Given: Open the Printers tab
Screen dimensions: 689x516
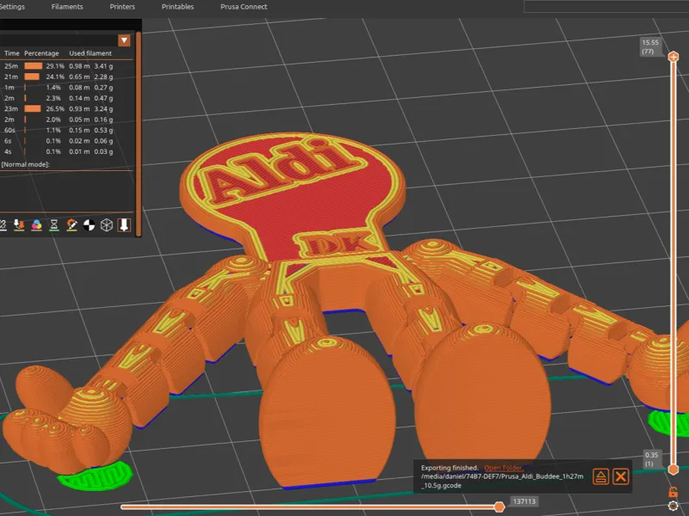Looking at the screenshot, I should click(x=122, y=7).
